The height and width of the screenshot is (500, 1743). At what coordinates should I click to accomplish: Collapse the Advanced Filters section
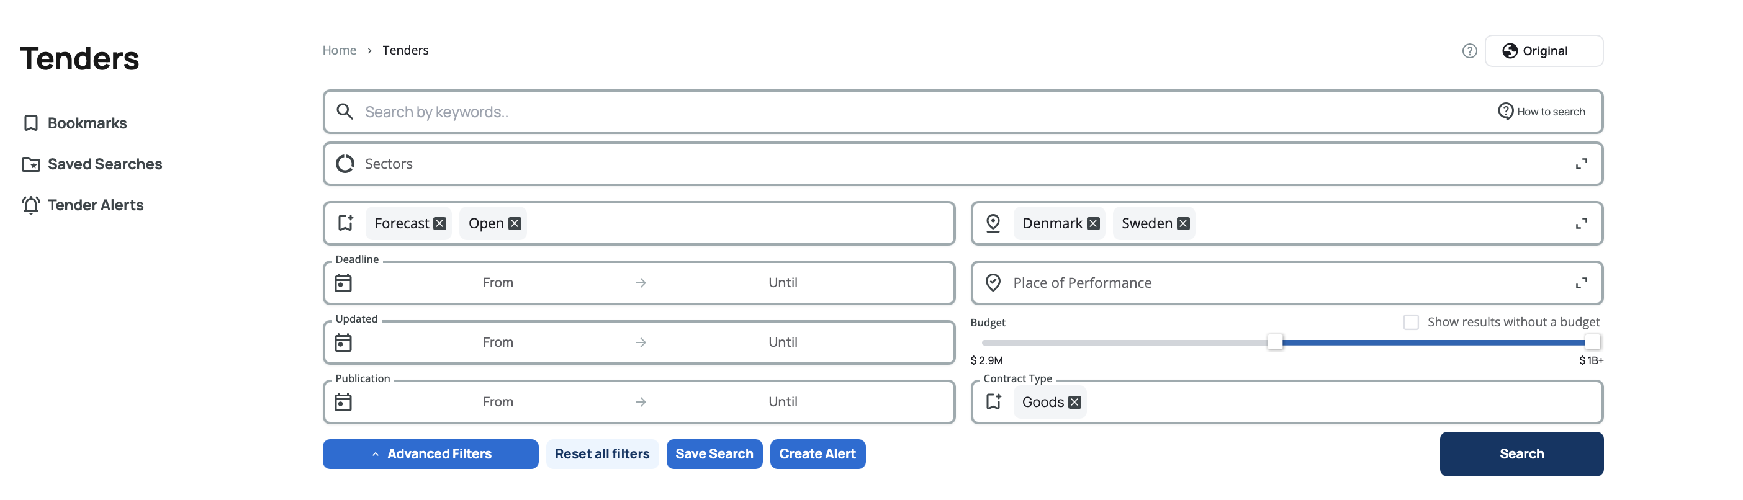point(430,454)
